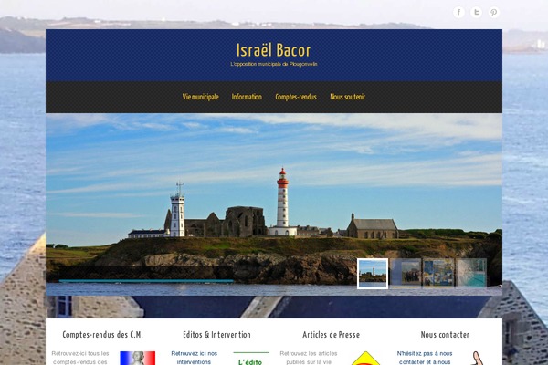Click text 'N'hésitez pas à nous contacter'
This screenshot has height=365, width=548.
click(x=425, y=358)
